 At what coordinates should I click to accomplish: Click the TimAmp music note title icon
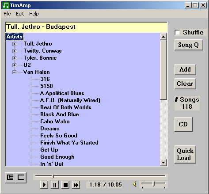(x=6, y=5)
